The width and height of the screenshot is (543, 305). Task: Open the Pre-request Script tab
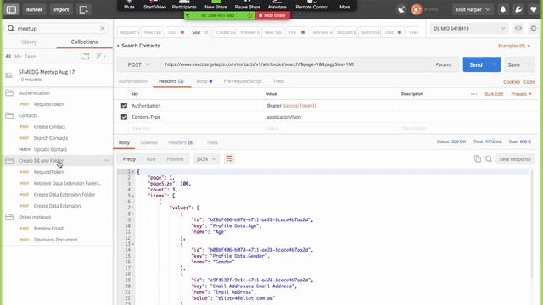click(243, 81)
